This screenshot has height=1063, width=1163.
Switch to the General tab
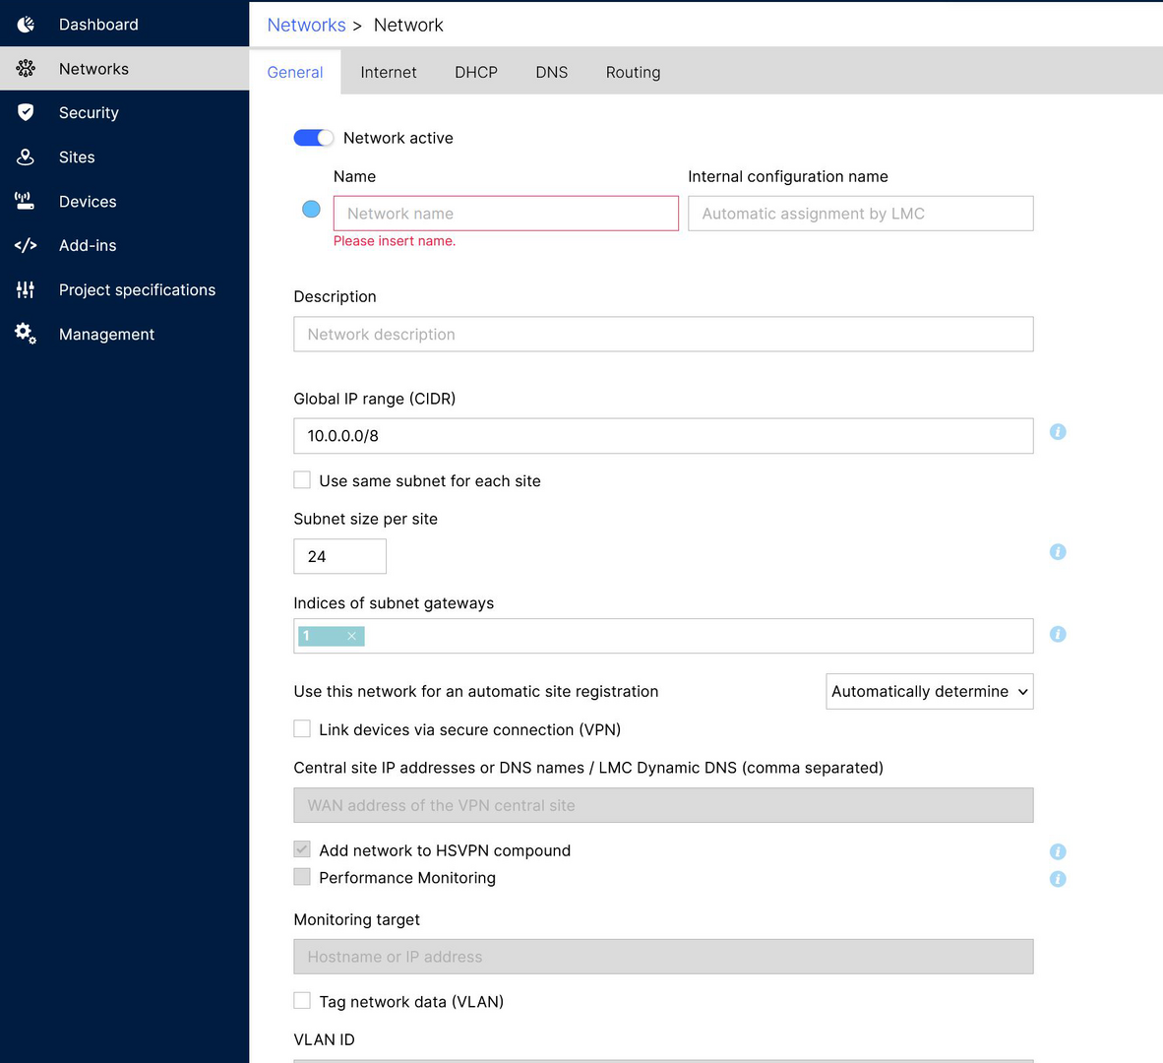[x=295, y=72]
